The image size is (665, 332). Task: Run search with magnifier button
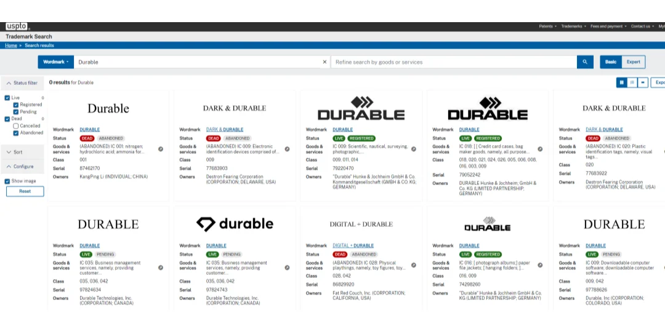click(x=585, y=62)
